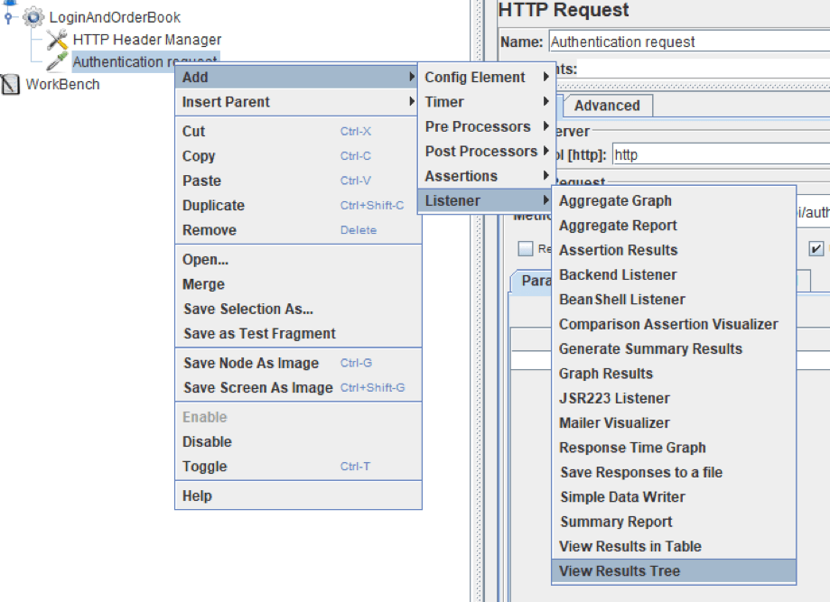Add Summary Report listener
This screenshot has width=830, height=602.
point(674,522)
